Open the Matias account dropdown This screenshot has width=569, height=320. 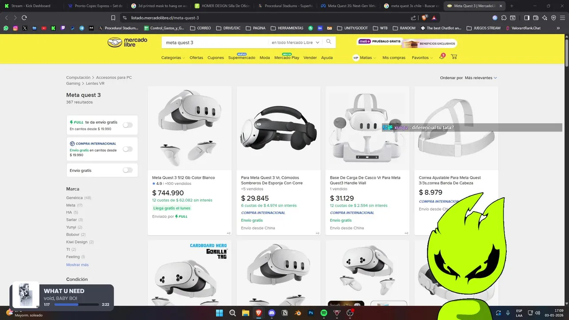pos(364,58)
